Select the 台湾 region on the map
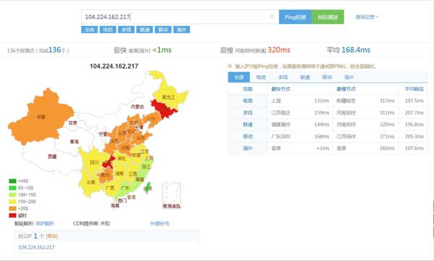The width and height of the screenshot is (434, 261). (148, 188)
